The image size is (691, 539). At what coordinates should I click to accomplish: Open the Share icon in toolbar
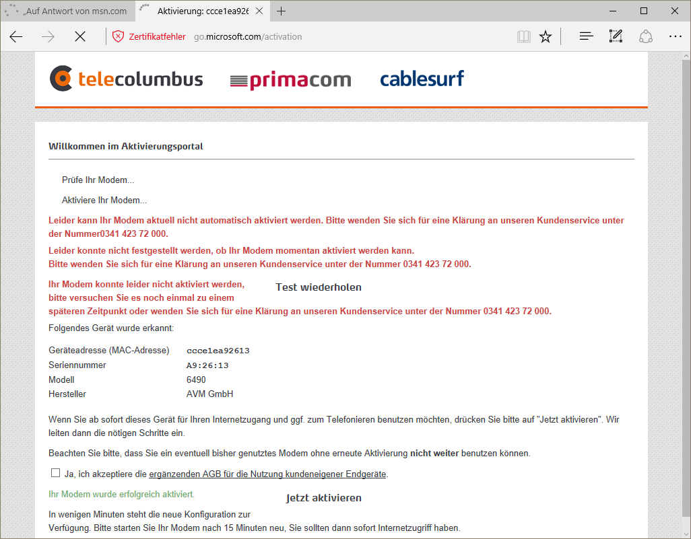(645, 37)
